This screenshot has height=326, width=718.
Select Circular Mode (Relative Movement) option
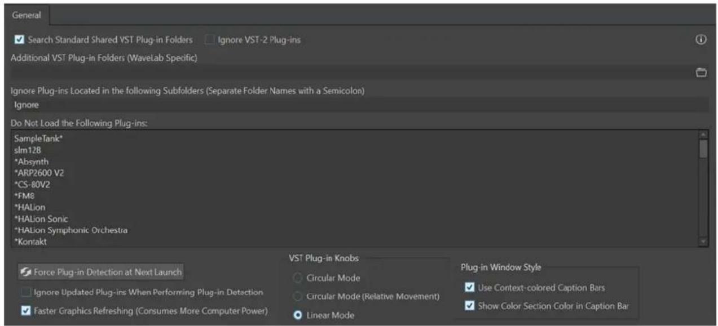pos(297,296)
